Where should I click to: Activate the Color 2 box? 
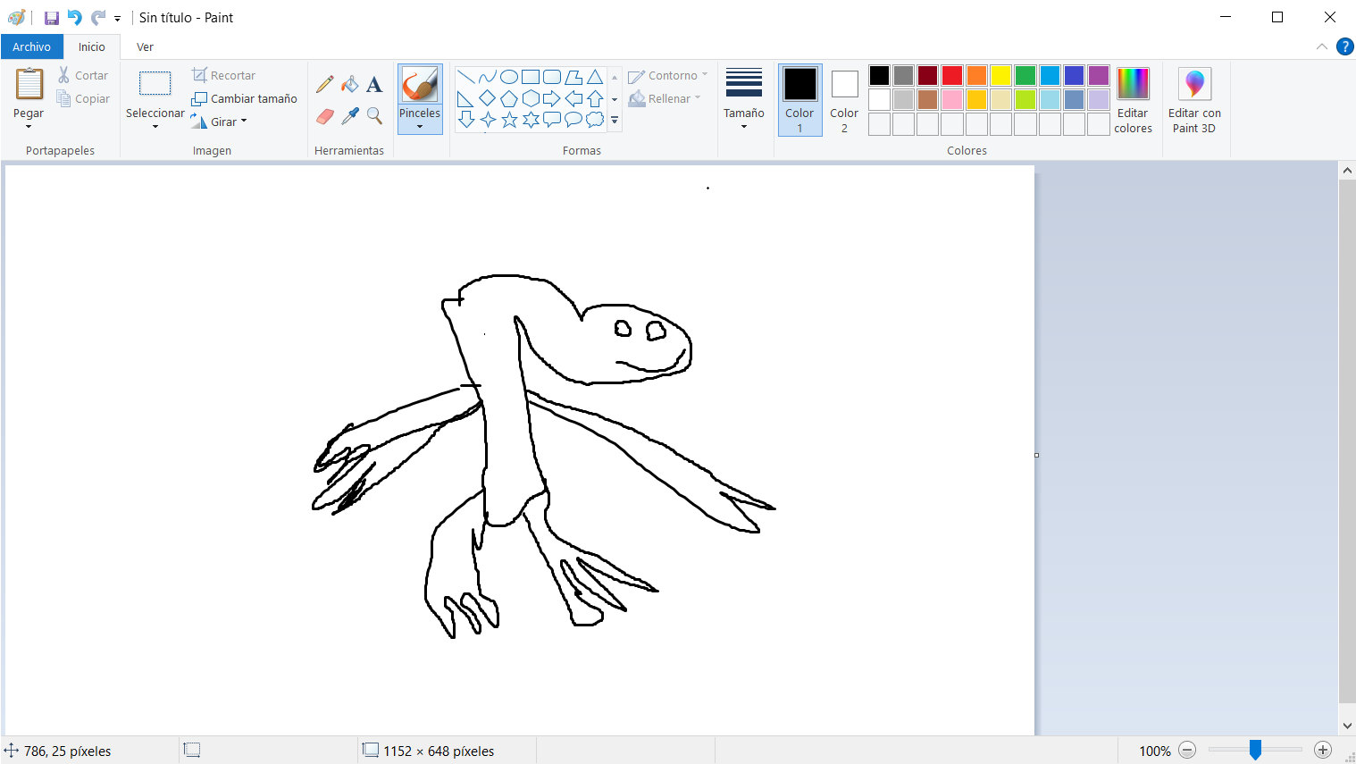click(x=844, y=99)
